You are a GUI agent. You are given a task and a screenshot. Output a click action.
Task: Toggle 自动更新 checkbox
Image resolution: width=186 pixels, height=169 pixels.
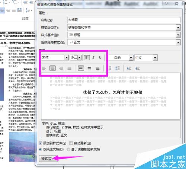(71, 143)
